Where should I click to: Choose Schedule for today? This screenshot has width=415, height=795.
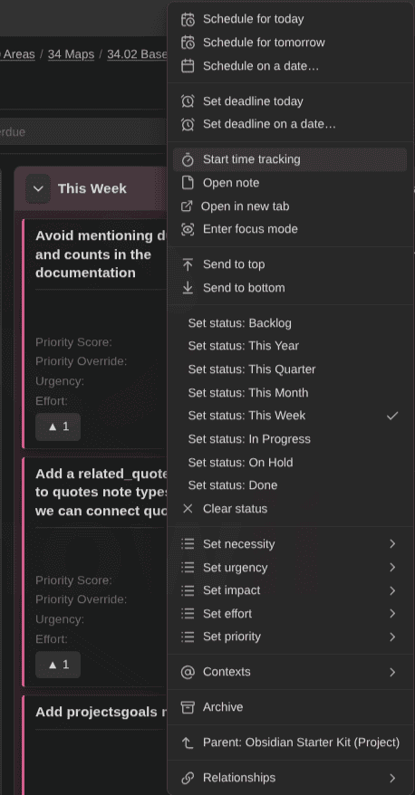(x=290, y=19)
